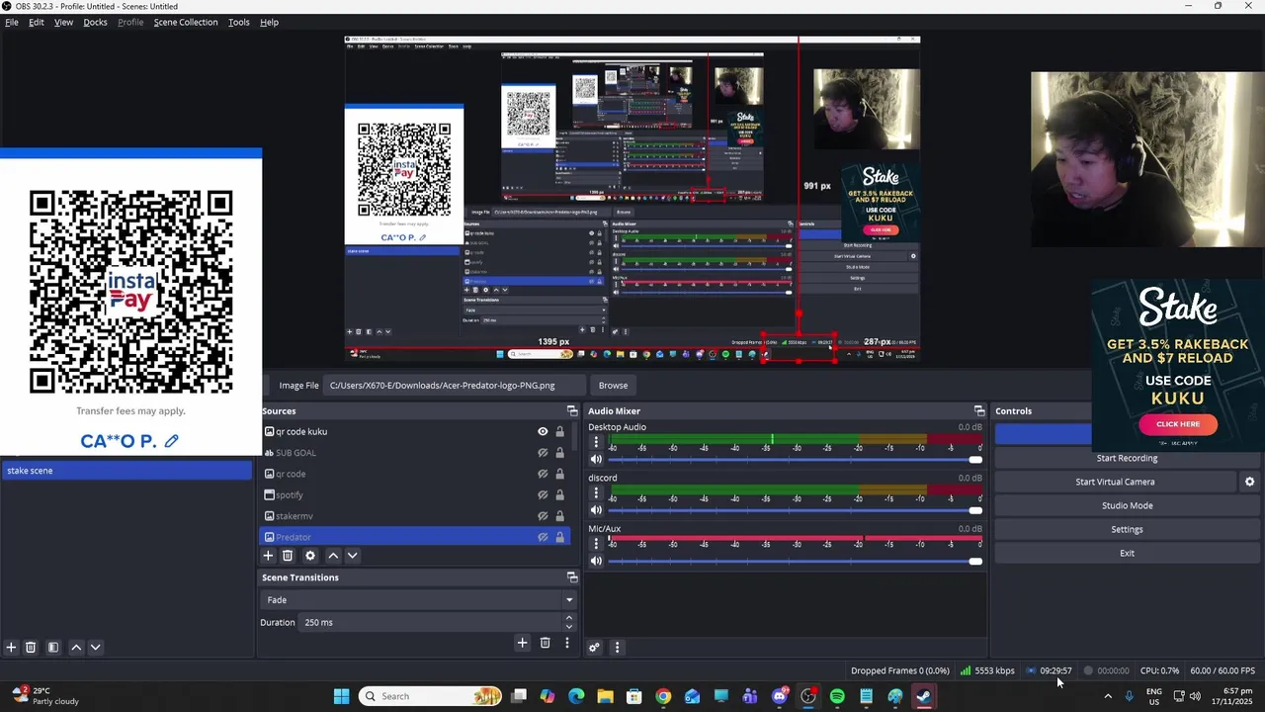Open Google Chrome from the taskbar
Image resolution: width=1265 pixels, height=712 pixels.
[x=663, y=696]
